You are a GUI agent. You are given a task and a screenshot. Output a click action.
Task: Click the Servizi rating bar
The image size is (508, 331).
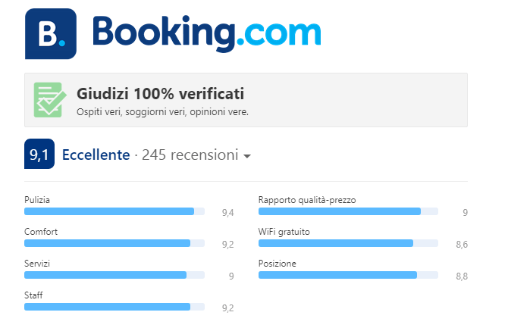click(x=114, y=275)
